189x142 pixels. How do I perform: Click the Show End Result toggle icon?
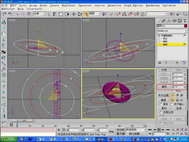coord(166,63)
